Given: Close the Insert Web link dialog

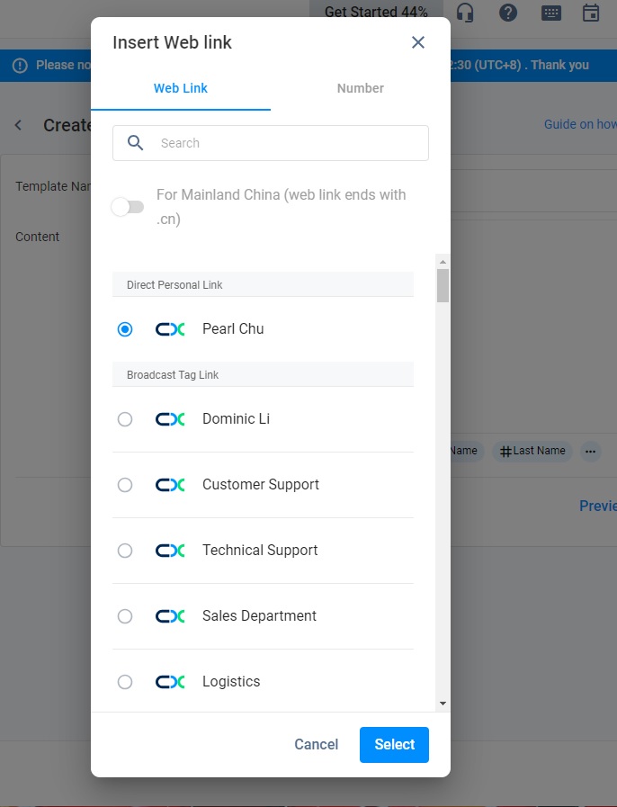Looking at the screenshot, I should pyautogui.click(x=418, y=42).
